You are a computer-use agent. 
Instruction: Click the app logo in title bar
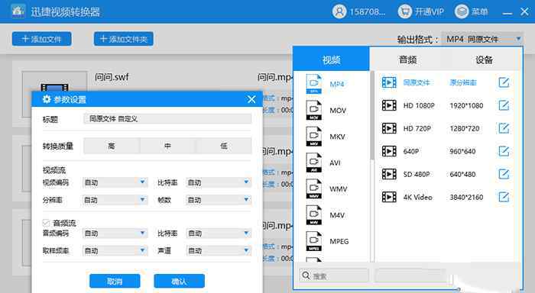pos(18,11)
